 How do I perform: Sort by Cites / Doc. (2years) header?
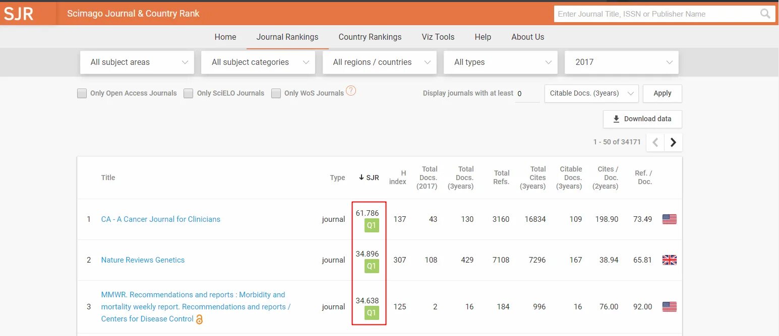pyautogui.click(x=605, y=178)
